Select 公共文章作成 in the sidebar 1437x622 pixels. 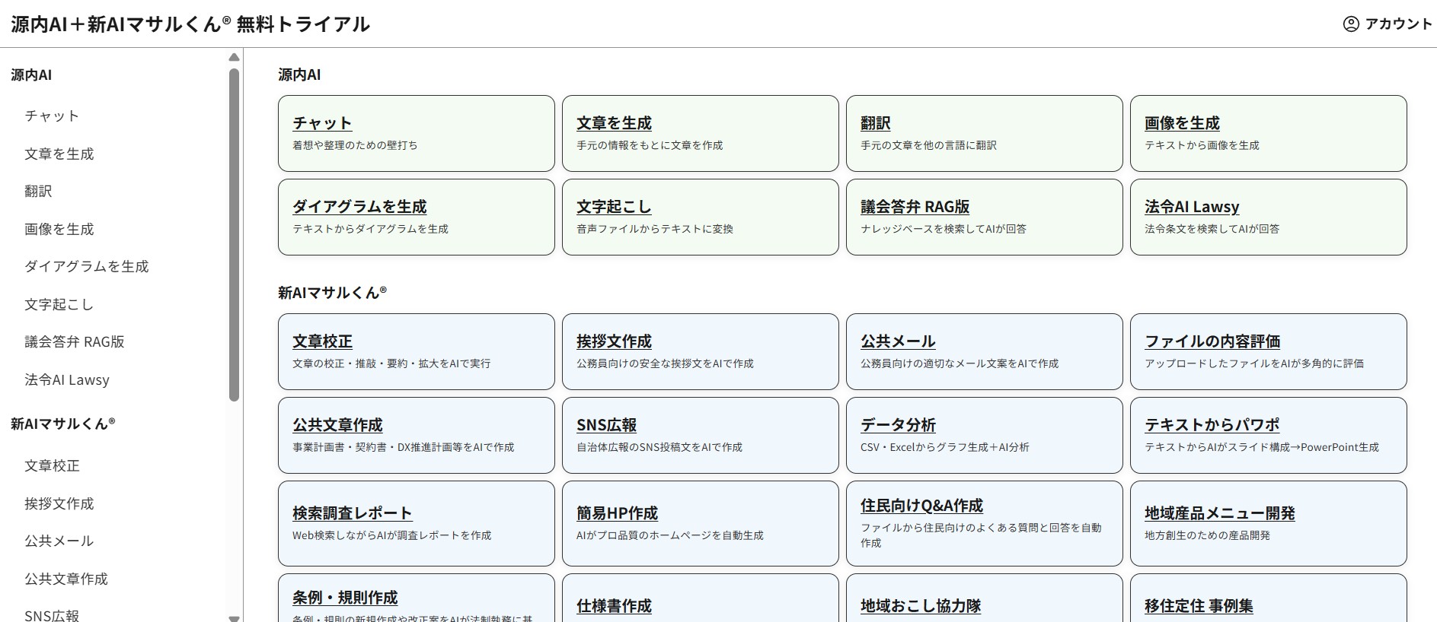(66, 579)
